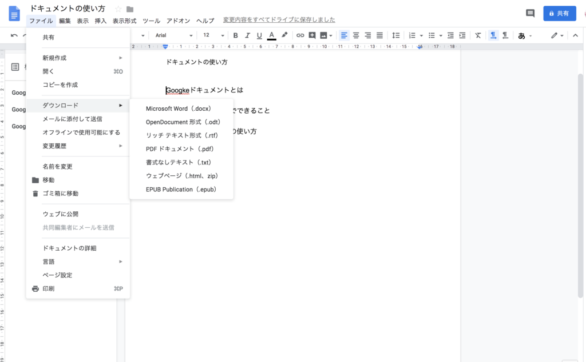Click the bulleted list icon
Screen dimensions: 586x362
click(431, 35)
